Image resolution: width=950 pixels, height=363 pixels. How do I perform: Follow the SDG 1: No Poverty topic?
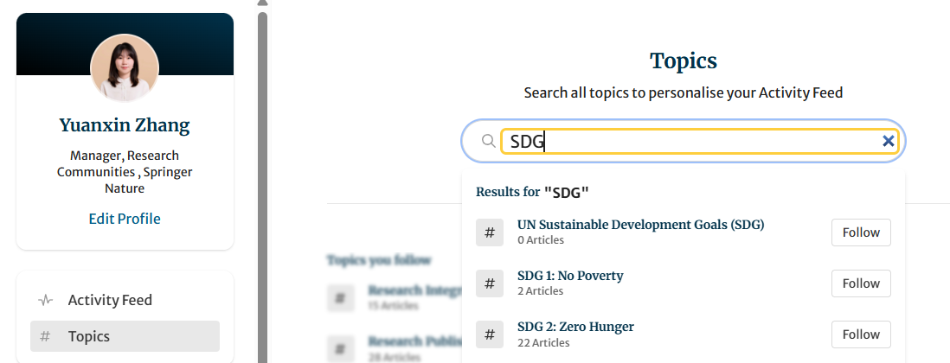pos(861,283)
